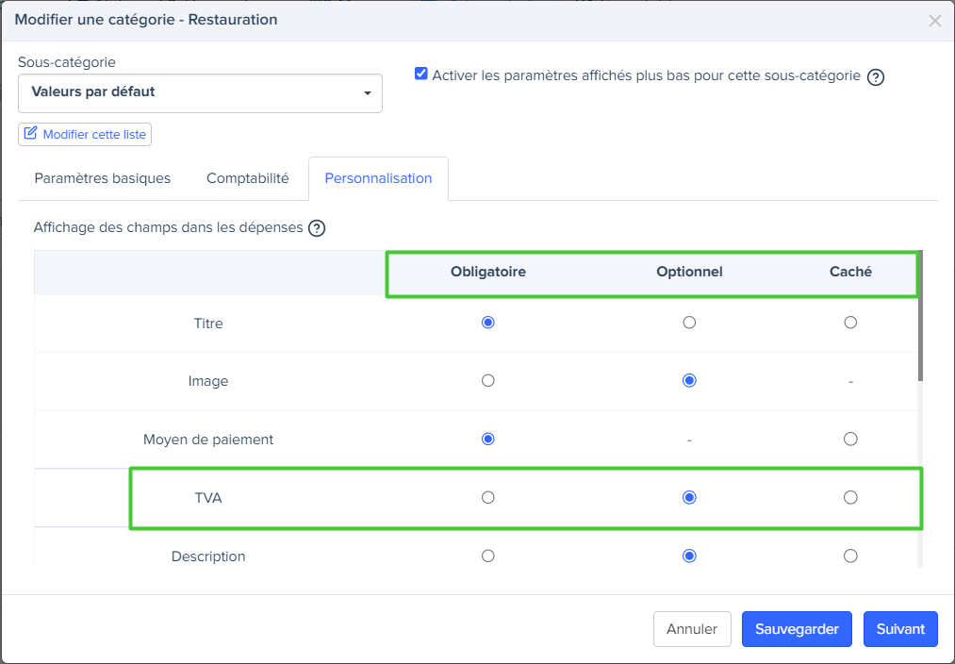Close the Modifier une catégorie dialog

coord(934,21)
